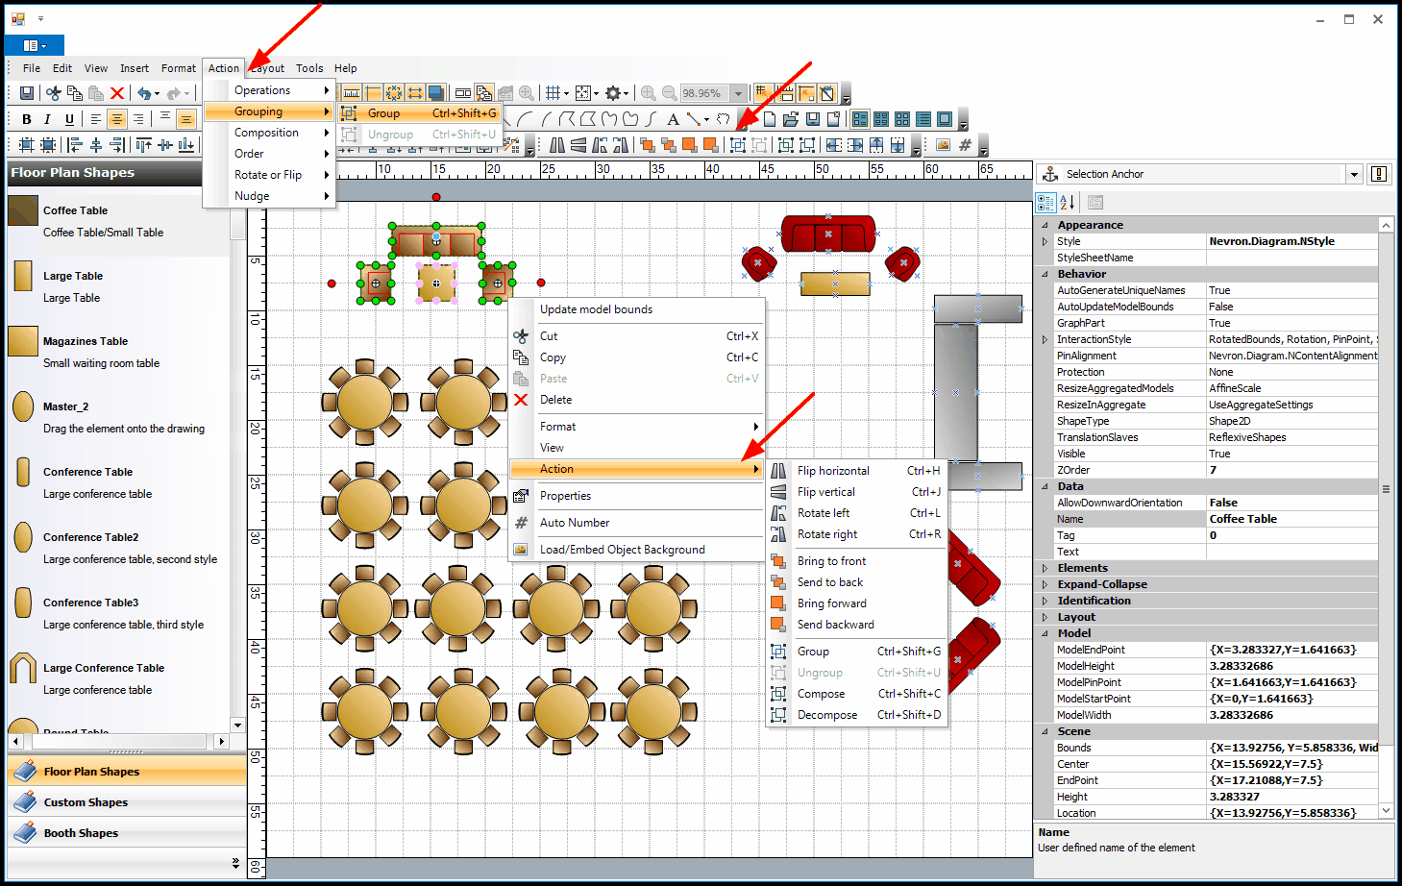Image resolution: width=1402 pixels, height=886 pixels.
Task: Switch to Booth Shapes library
Action: click(127, 833)
